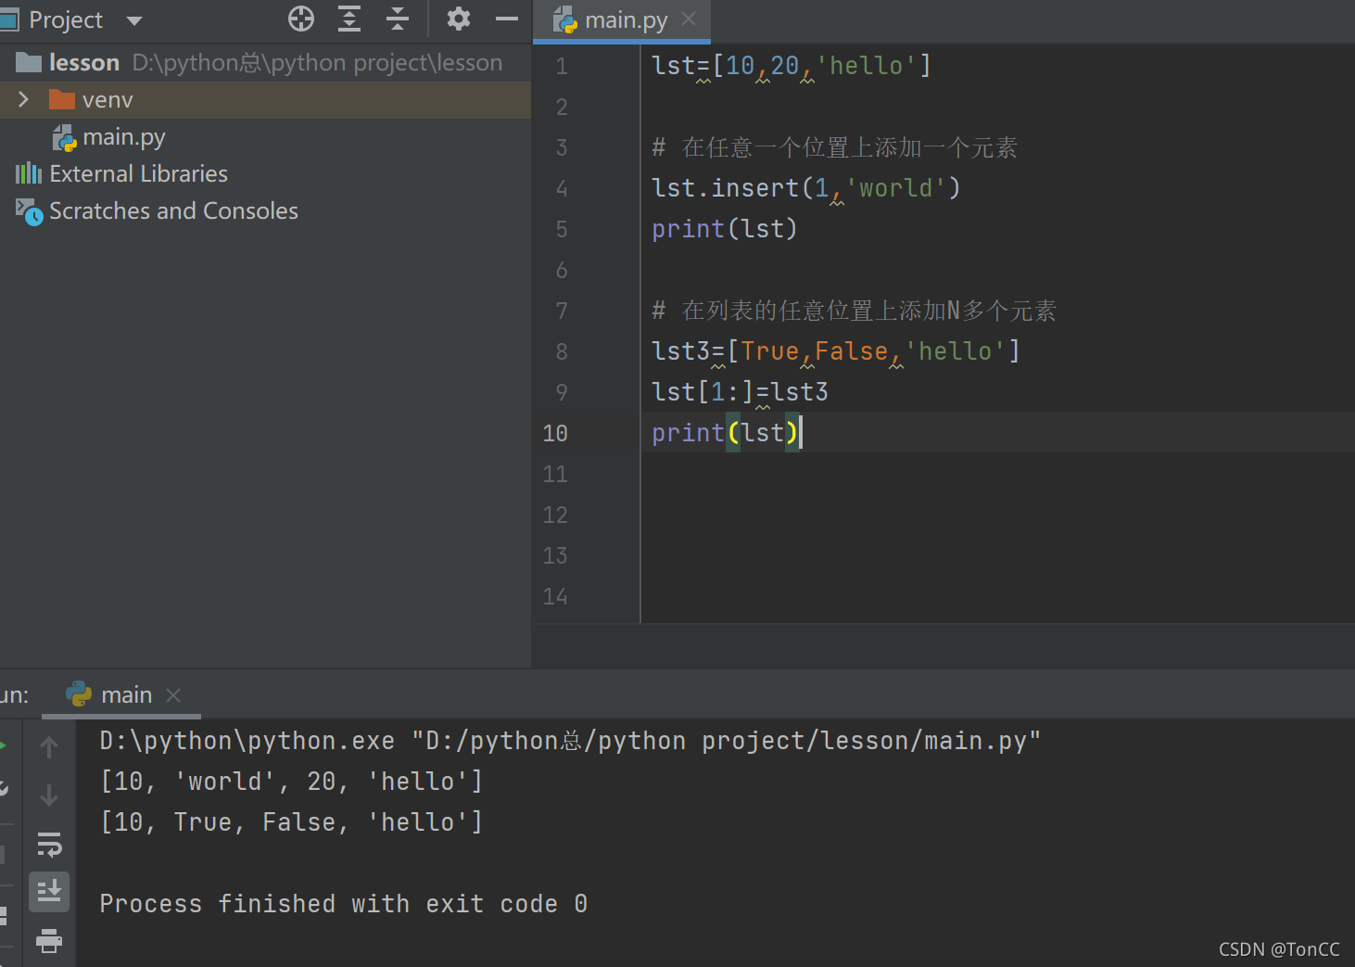Toggle Soft-Wrap in the run console
The width and height of the screenshot is (1355, 967).
pyautogui.click(x=49, y=844)
